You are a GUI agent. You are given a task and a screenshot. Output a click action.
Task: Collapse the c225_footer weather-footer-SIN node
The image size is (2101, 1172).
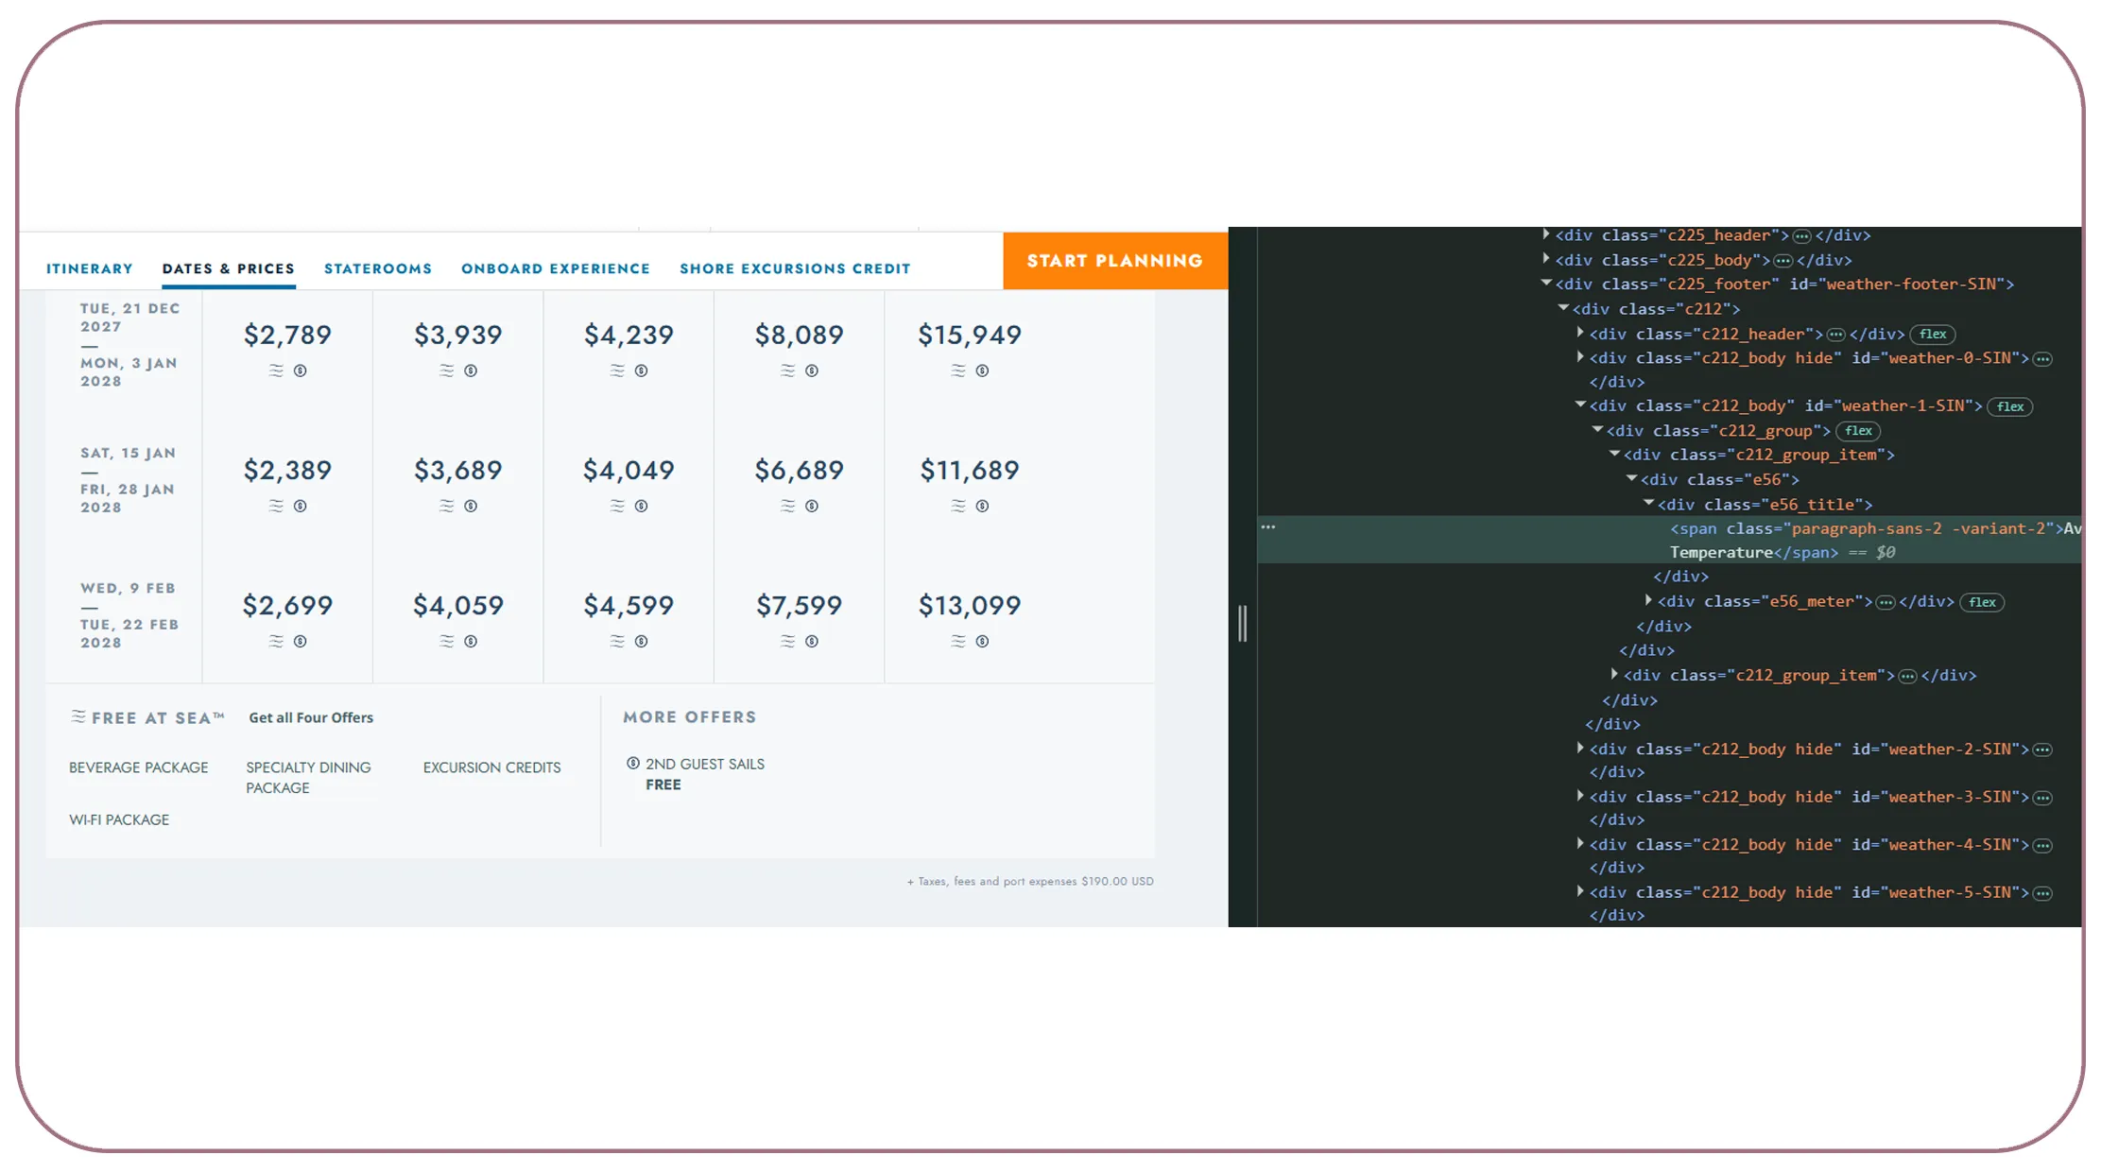pyautogui.click(x=1546, y=283)
